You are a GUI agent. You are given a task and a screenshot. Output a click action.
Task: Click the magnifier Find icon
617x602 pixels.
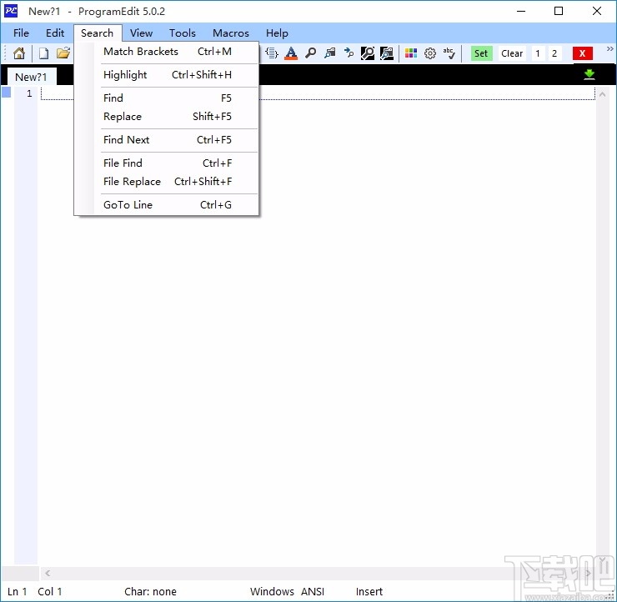click(x=310, y=53)
